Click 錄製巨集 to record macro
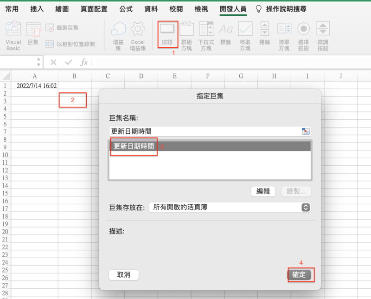This screenshot has width=371, height=299. point(62,28)
